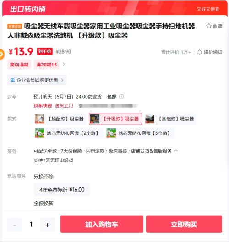Screen dimensions: 229x242
Task: Click the star favorite (收藏) icon
Action: [209, 26]
